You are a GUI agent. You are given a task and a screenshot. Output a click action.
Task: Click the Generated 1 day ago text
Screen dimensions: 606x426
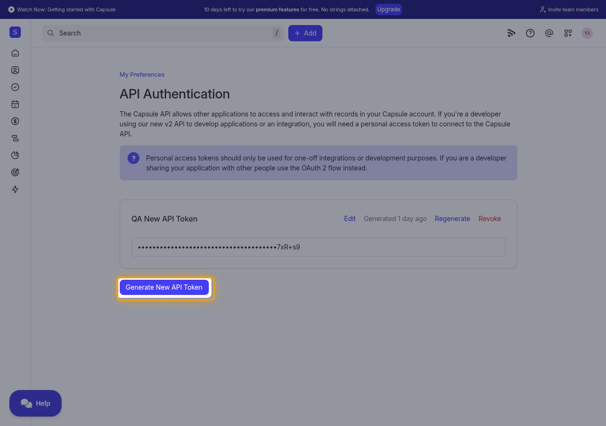(x=395, y=219)
